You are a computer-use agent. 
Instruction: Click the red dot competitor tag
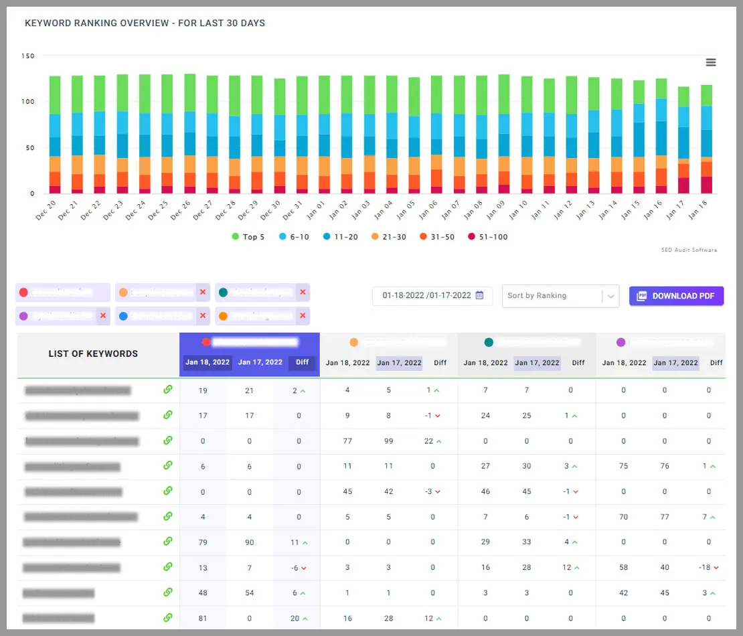[62, 293]
